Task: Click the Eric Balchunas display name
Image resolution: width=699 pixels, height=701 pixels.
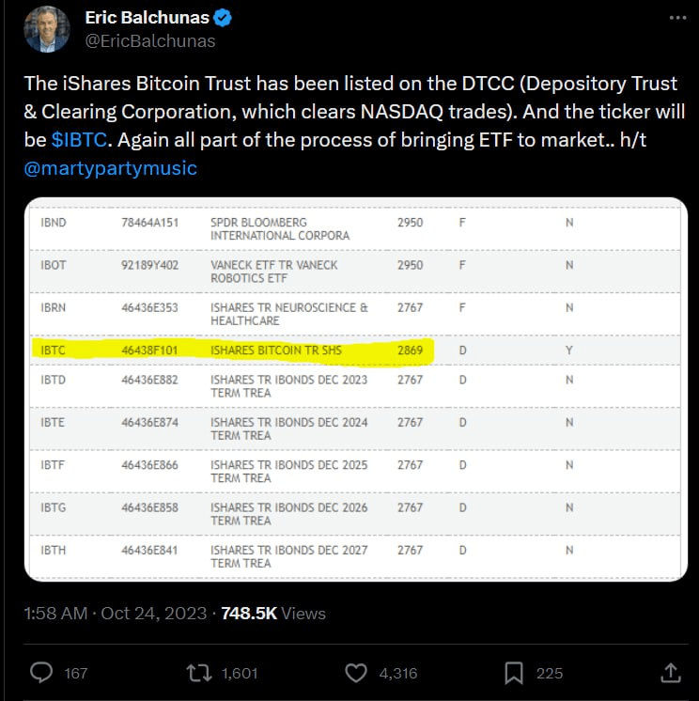Action: tap(148, 18)
